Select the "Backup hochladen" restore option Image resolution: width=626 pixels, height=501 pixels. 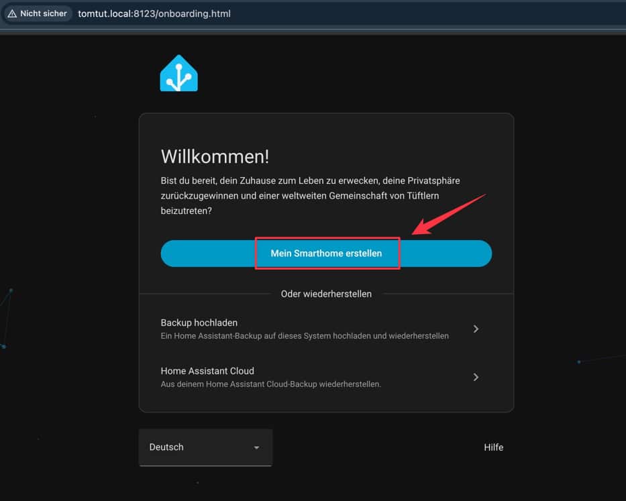(x=199, y=323)
